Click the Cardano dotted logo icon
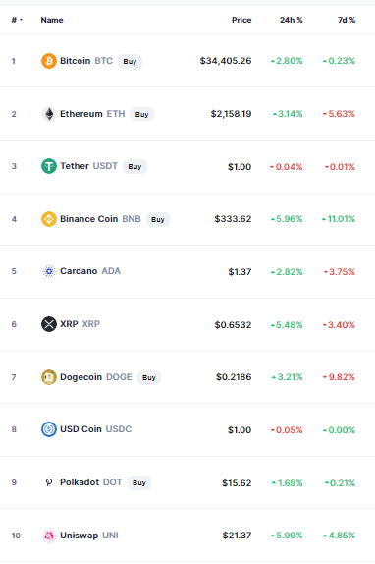This screenshot has height=564, width=375. point(49,271)
